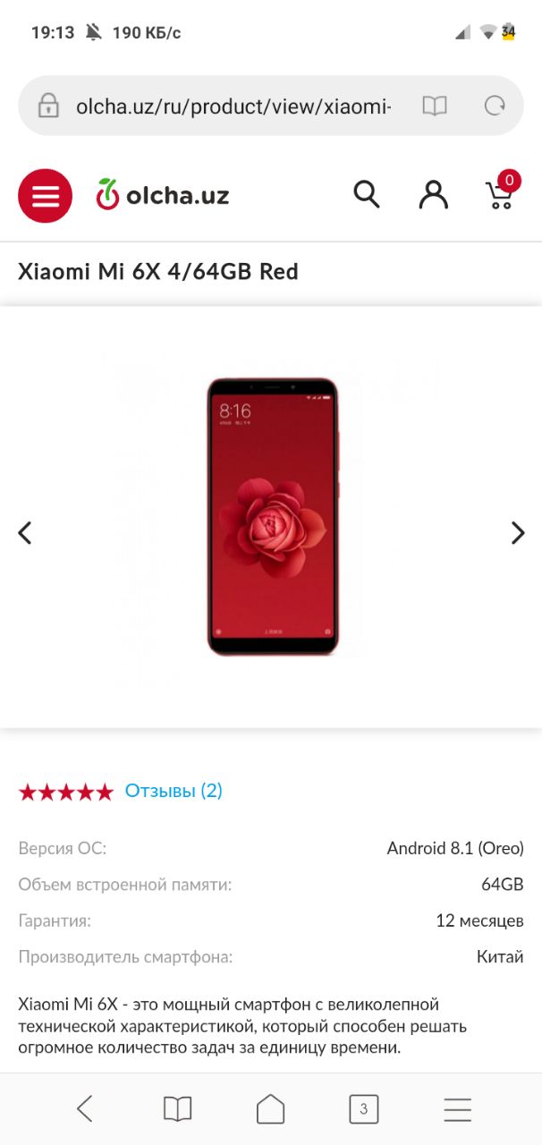This screenshot has height=1145, width=542.
Task: Click the olcha.uz URL address field
Action: (x=233, y=106)
